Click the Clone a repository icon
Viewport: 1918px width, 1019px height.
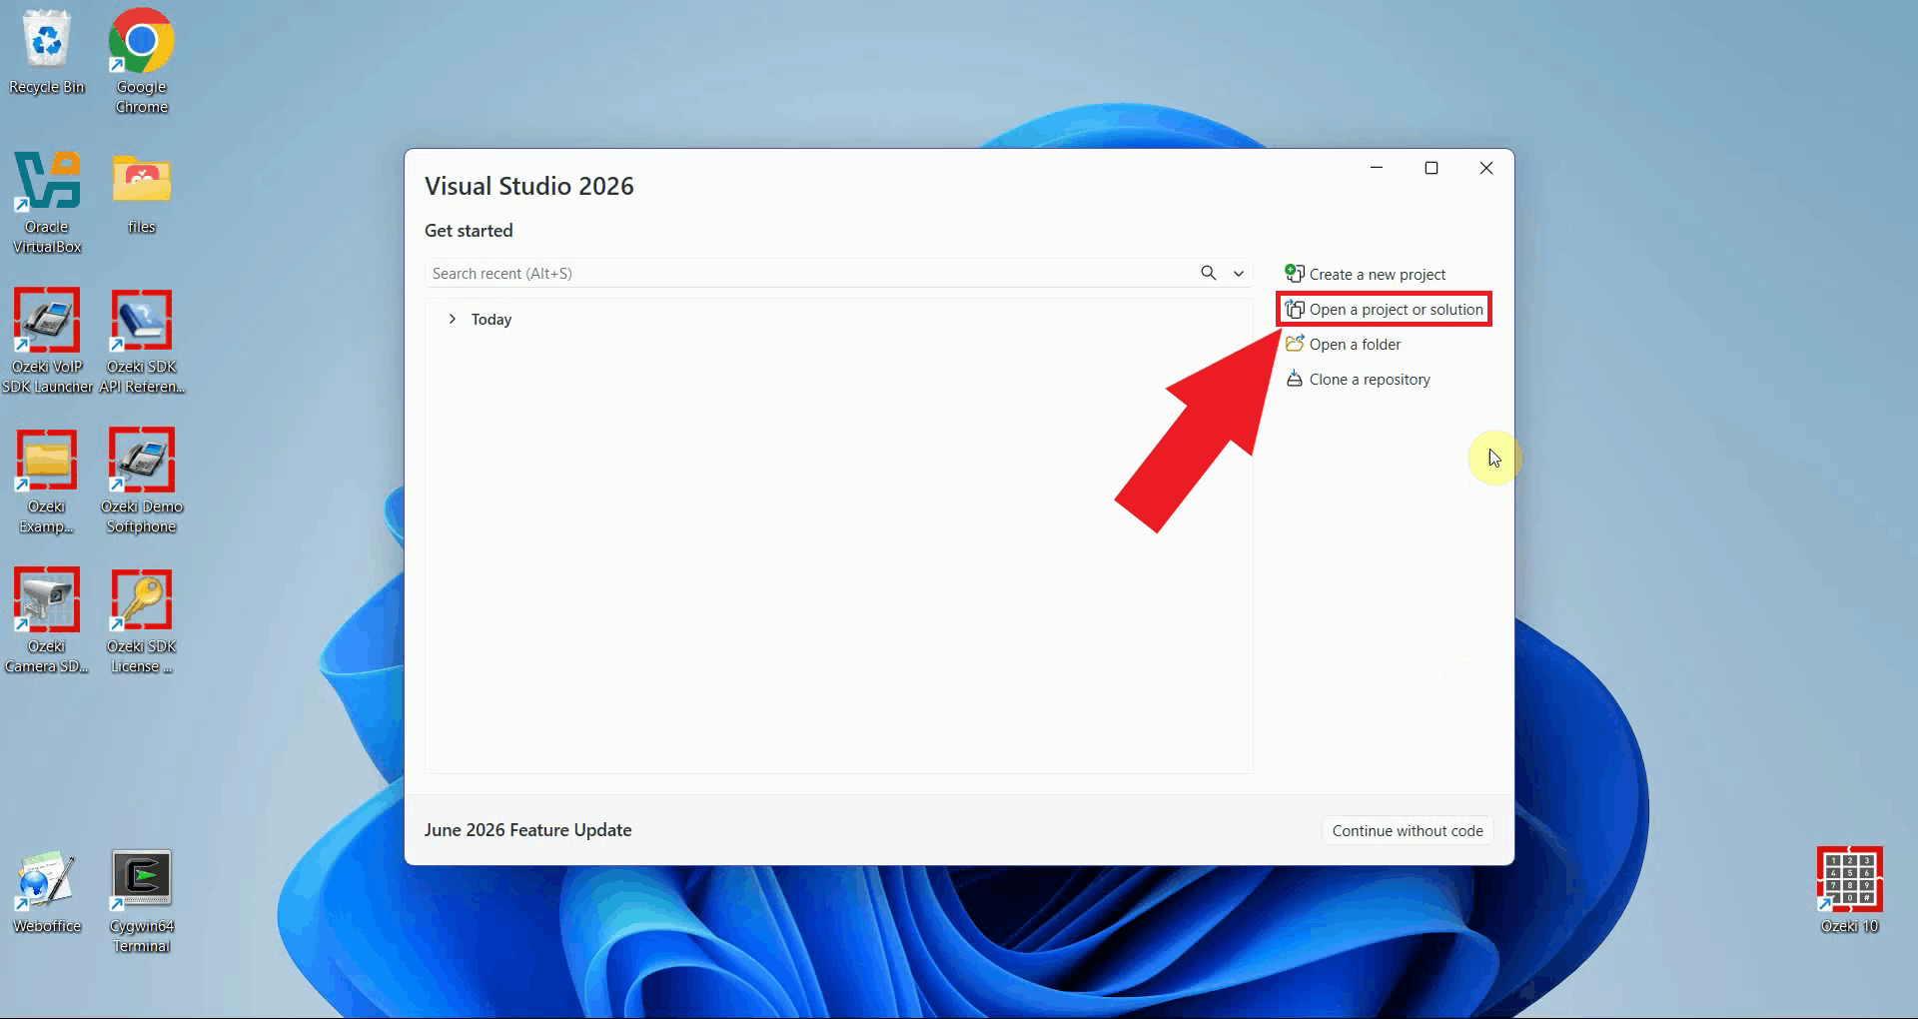click(x=1295, y=379)
